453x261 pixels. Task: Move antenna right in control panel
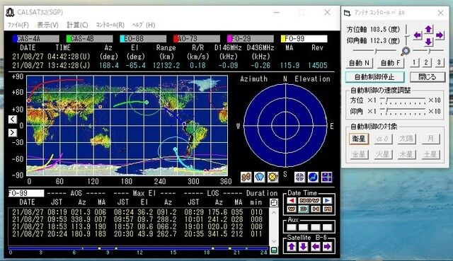(x=440, y=35)
